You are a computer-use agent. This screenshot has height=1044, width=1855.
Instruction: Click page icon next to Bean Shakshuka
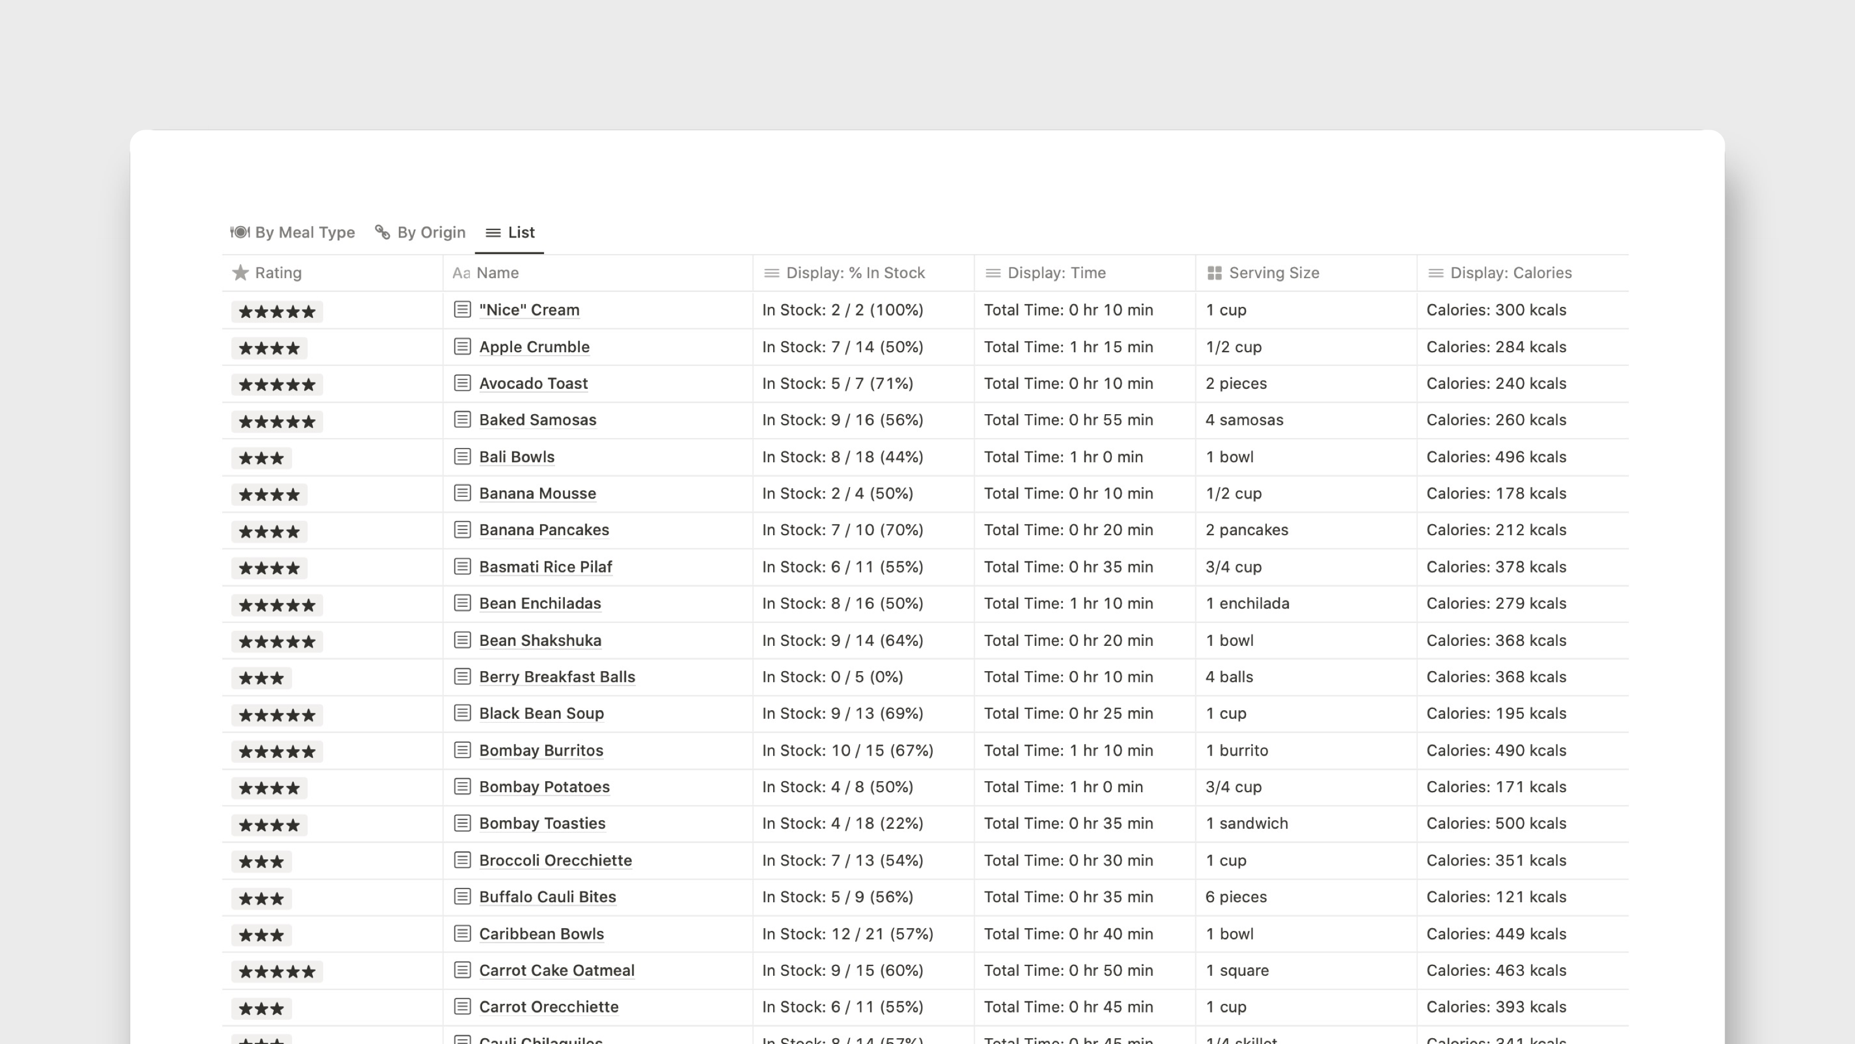coord(462,640)
